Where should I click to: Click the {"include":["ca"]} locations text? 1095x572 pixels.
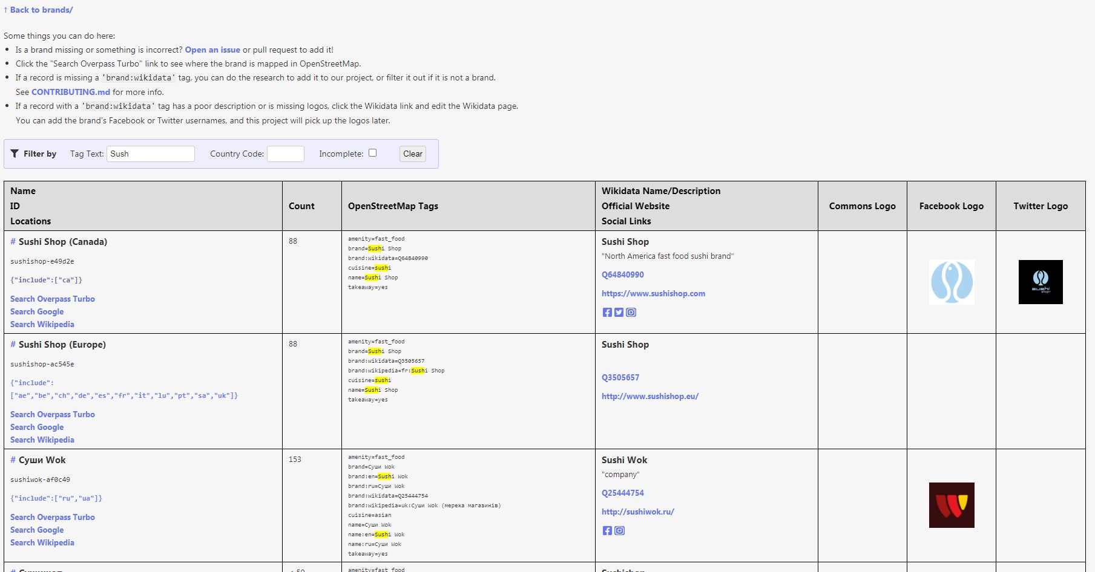pos(46,280)
